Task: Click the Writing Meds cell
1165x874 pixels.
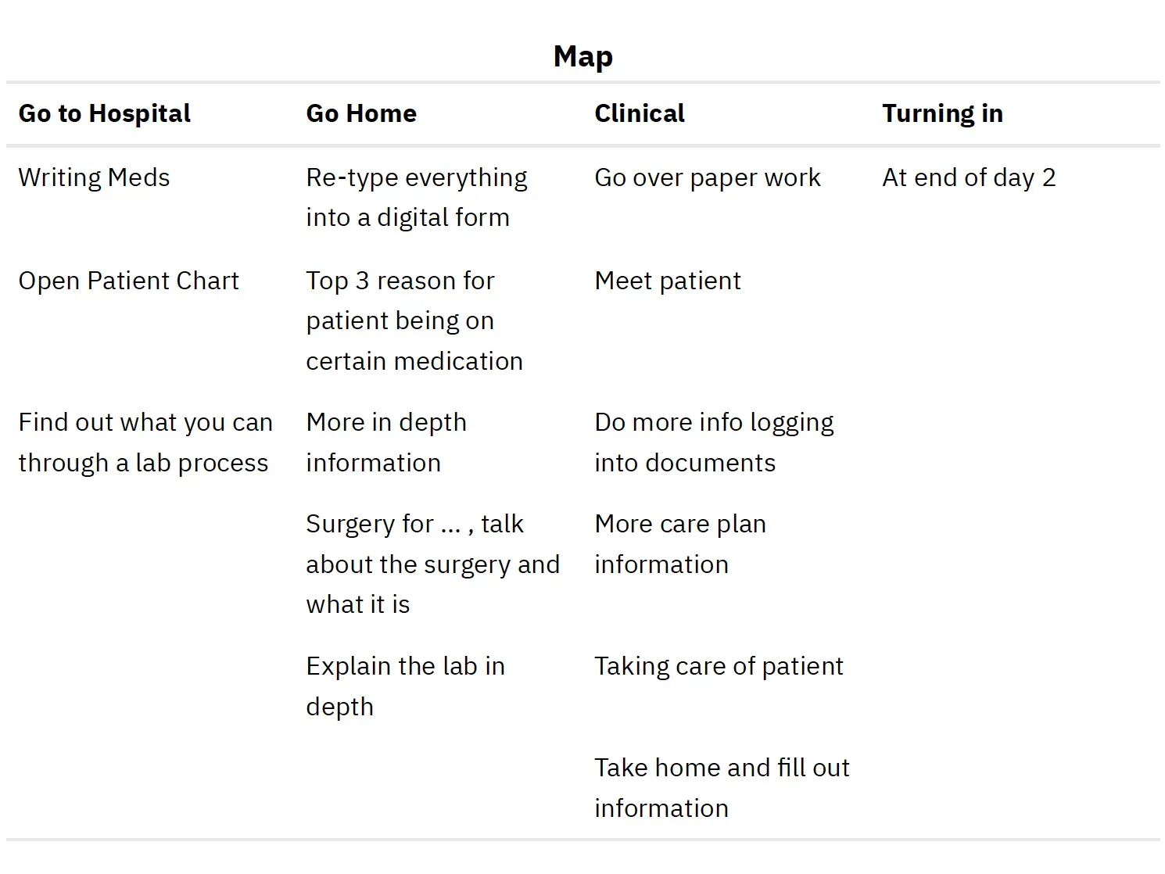Action: (x=94, y=177)
